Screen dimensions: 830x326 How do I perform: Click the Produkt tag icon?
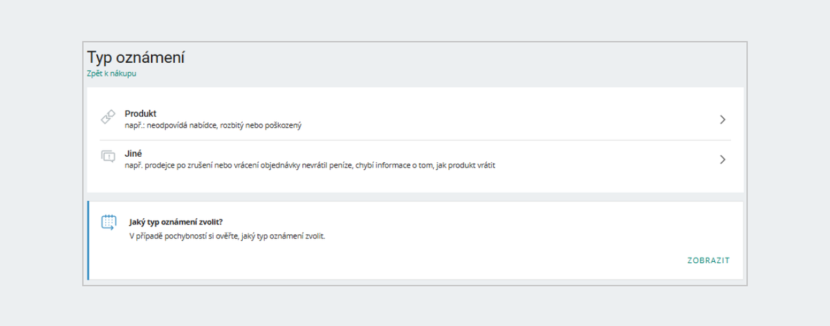(x=107, y=117)
